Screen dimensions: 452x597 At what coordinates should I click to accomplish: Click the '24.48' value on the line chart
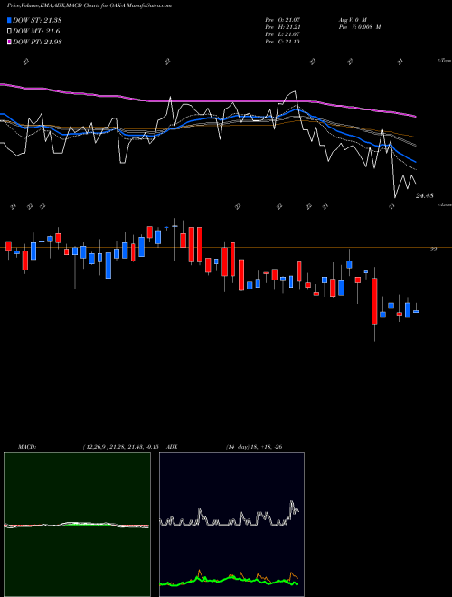pos(425,195)
